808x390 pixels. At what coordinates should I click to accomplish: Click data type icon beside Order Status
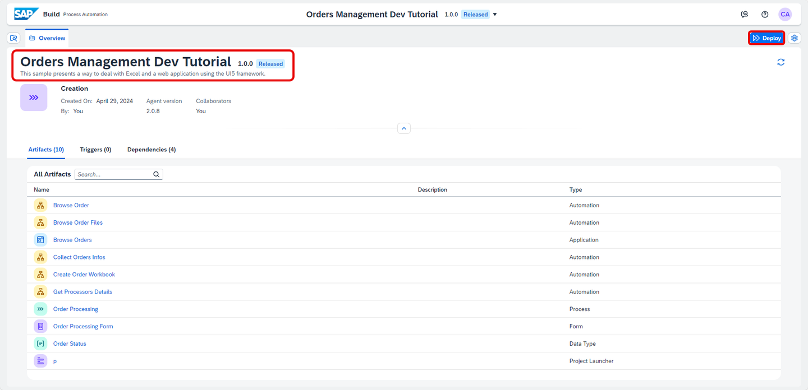(40, 344)
